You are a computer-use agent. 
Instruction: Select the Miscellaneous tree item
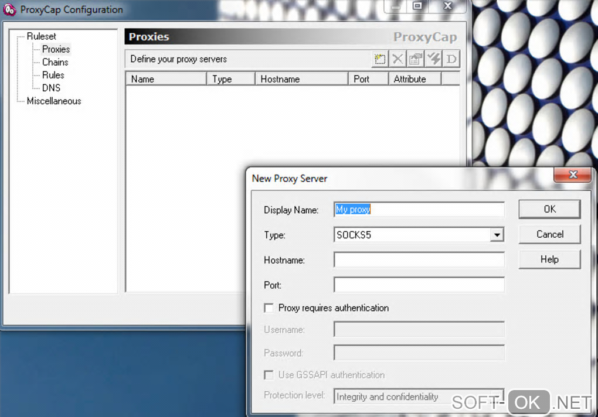coord(54,101)
